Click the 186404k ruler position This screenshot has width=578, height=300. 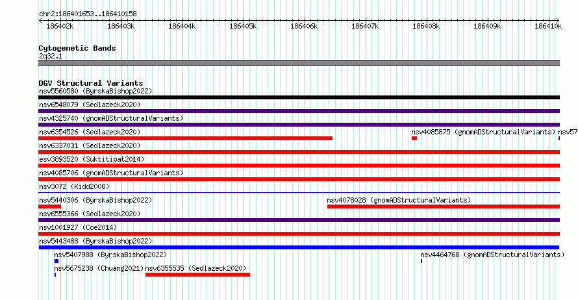click(182, 26)
